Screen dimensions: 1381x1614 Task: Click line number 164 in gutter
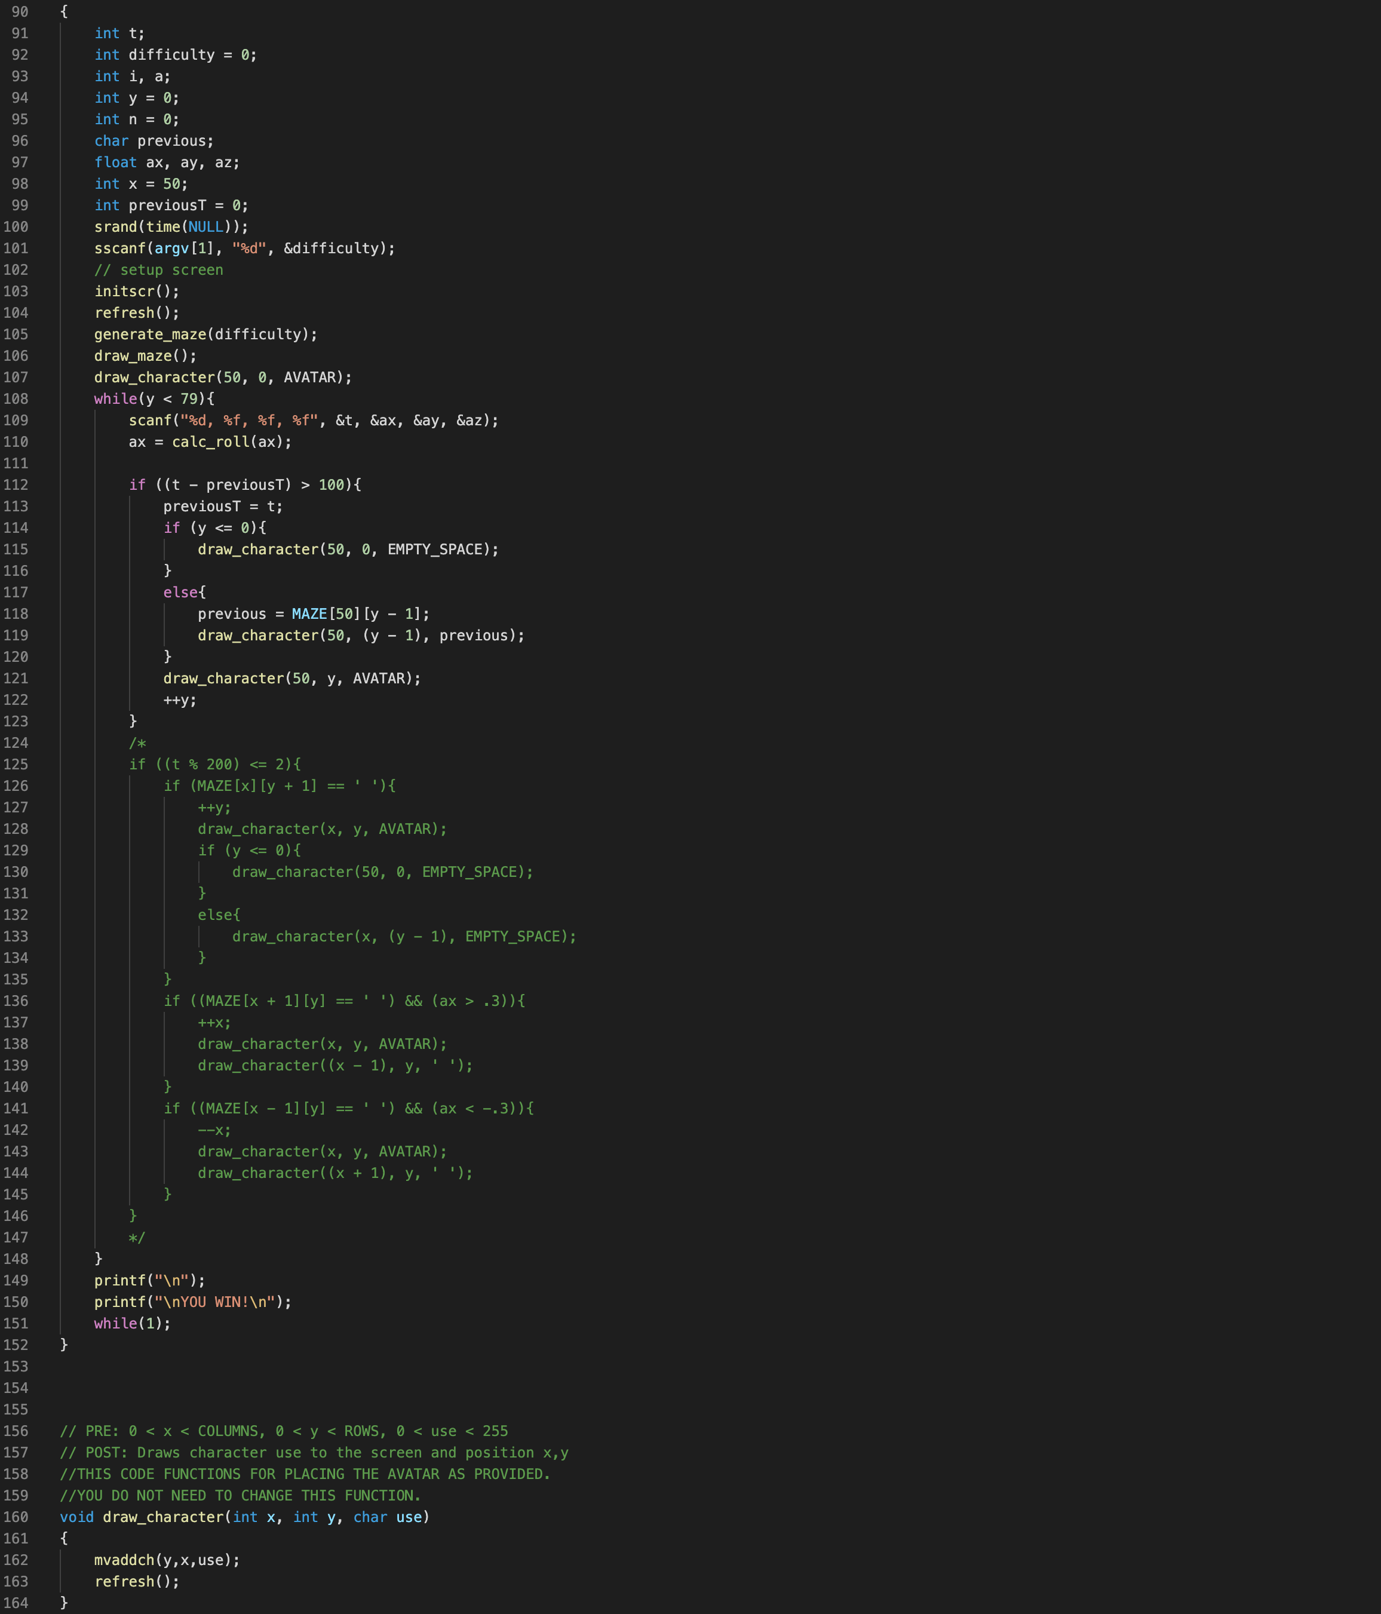(x=16, y=1603)
